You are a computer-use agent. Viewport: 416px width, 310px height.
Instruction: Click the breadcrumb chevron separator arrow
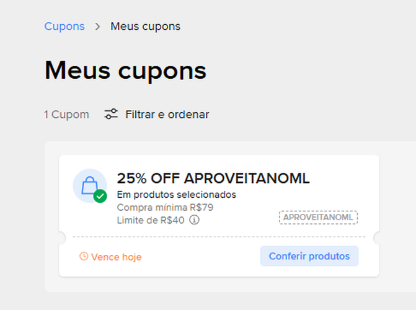[x=97, y=27]
